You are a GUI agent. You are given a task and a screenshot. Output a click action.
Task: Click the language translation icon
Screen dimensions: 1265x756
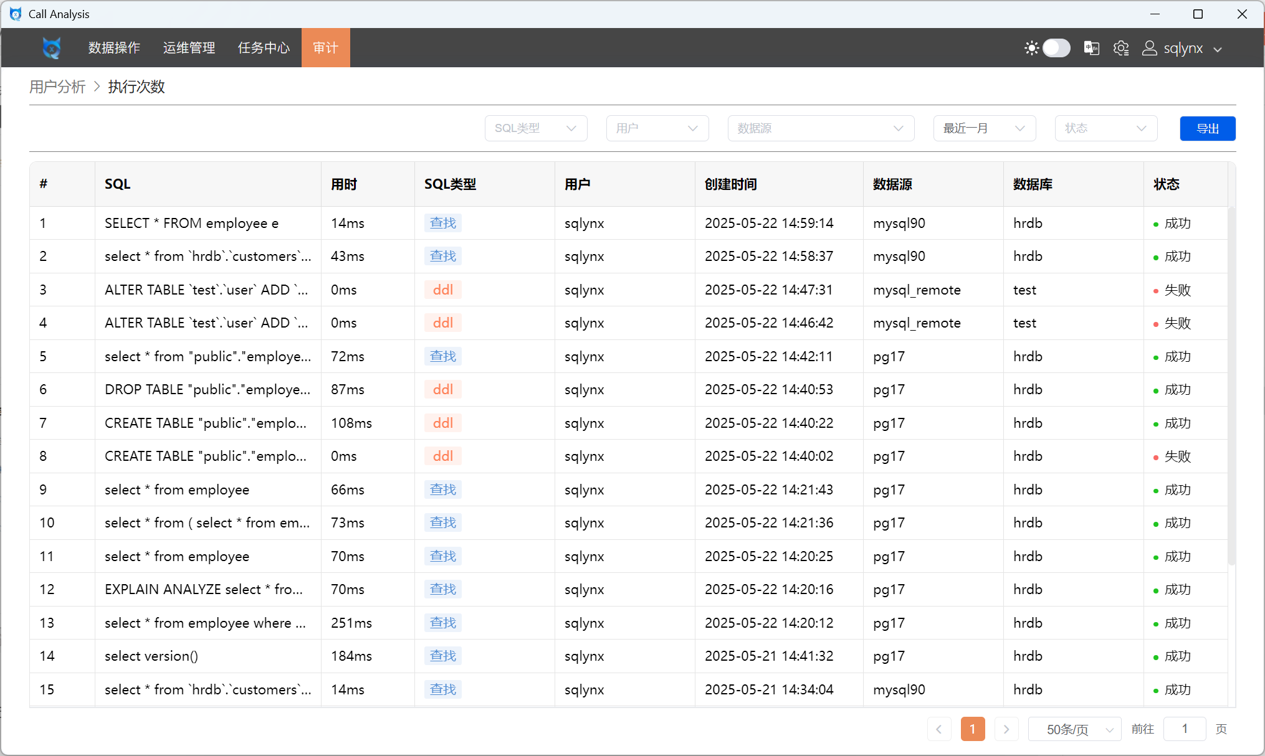(1091, 48)
